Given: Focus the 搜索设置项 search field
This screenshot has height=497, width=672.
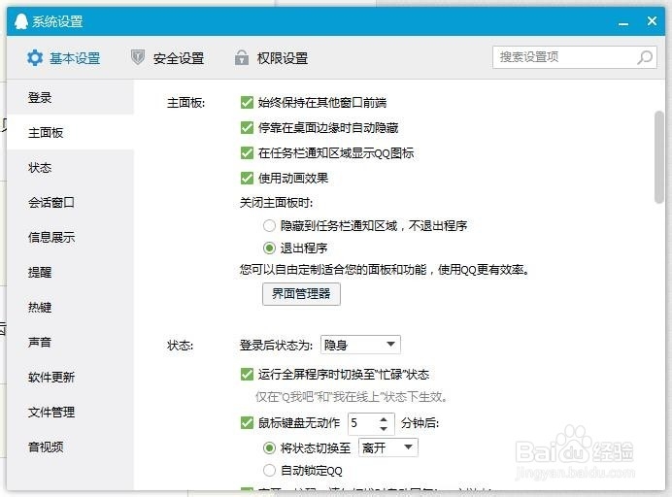Looking at the screenshot, I should [x=575, y=57].
